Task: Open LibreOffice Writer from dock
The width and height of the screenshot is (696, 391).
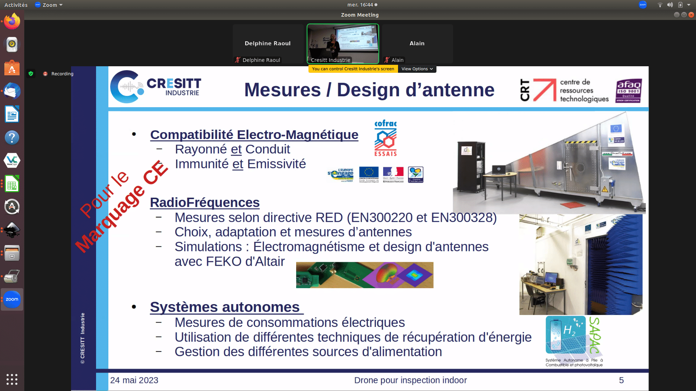Action: [x=12, y=114]
